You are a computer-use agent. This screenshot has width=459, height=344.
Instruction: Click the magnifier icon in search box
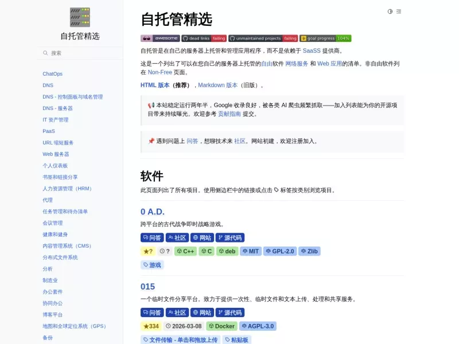(x=45, y=53)
